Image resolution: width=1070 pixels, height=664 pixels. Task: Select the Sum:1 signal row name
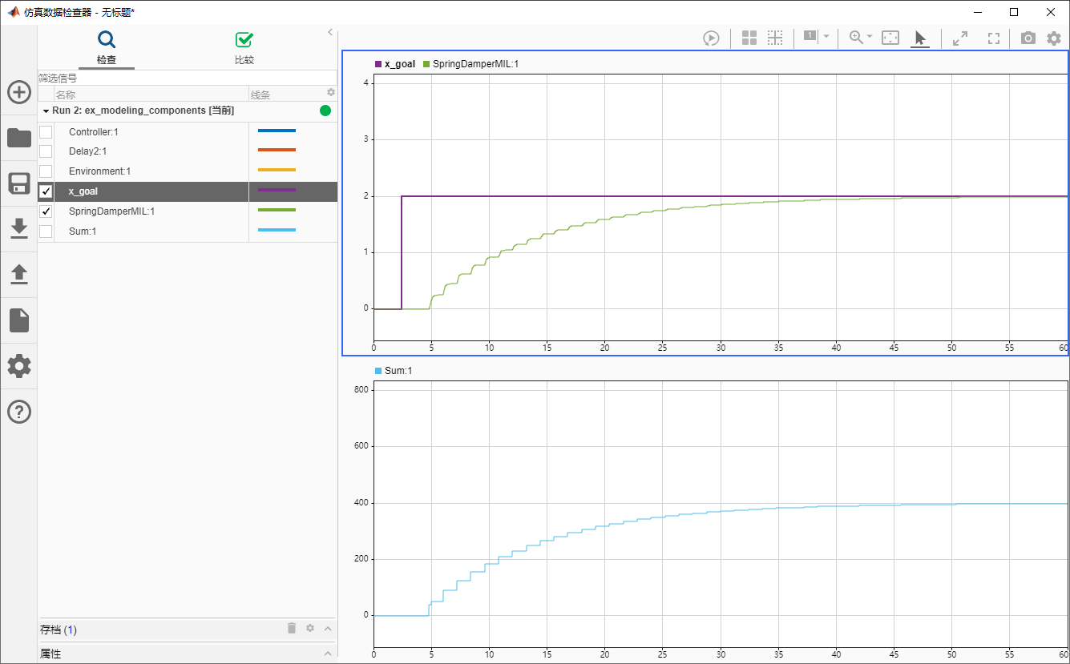(84, 231)
